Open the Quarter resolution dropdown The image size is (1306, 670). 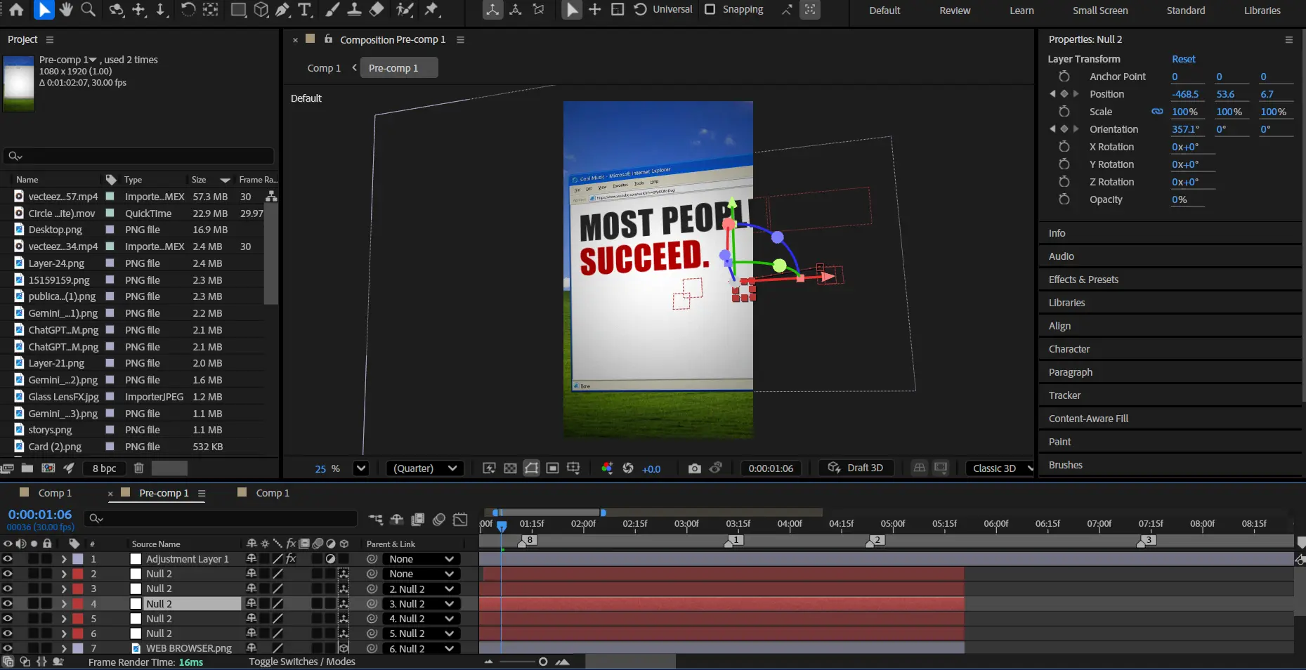[425, 468]
